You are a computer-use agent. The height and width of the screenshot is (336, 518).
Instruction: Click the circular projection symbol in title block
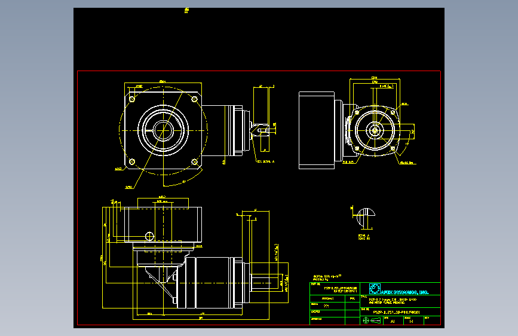pos(366,320)
